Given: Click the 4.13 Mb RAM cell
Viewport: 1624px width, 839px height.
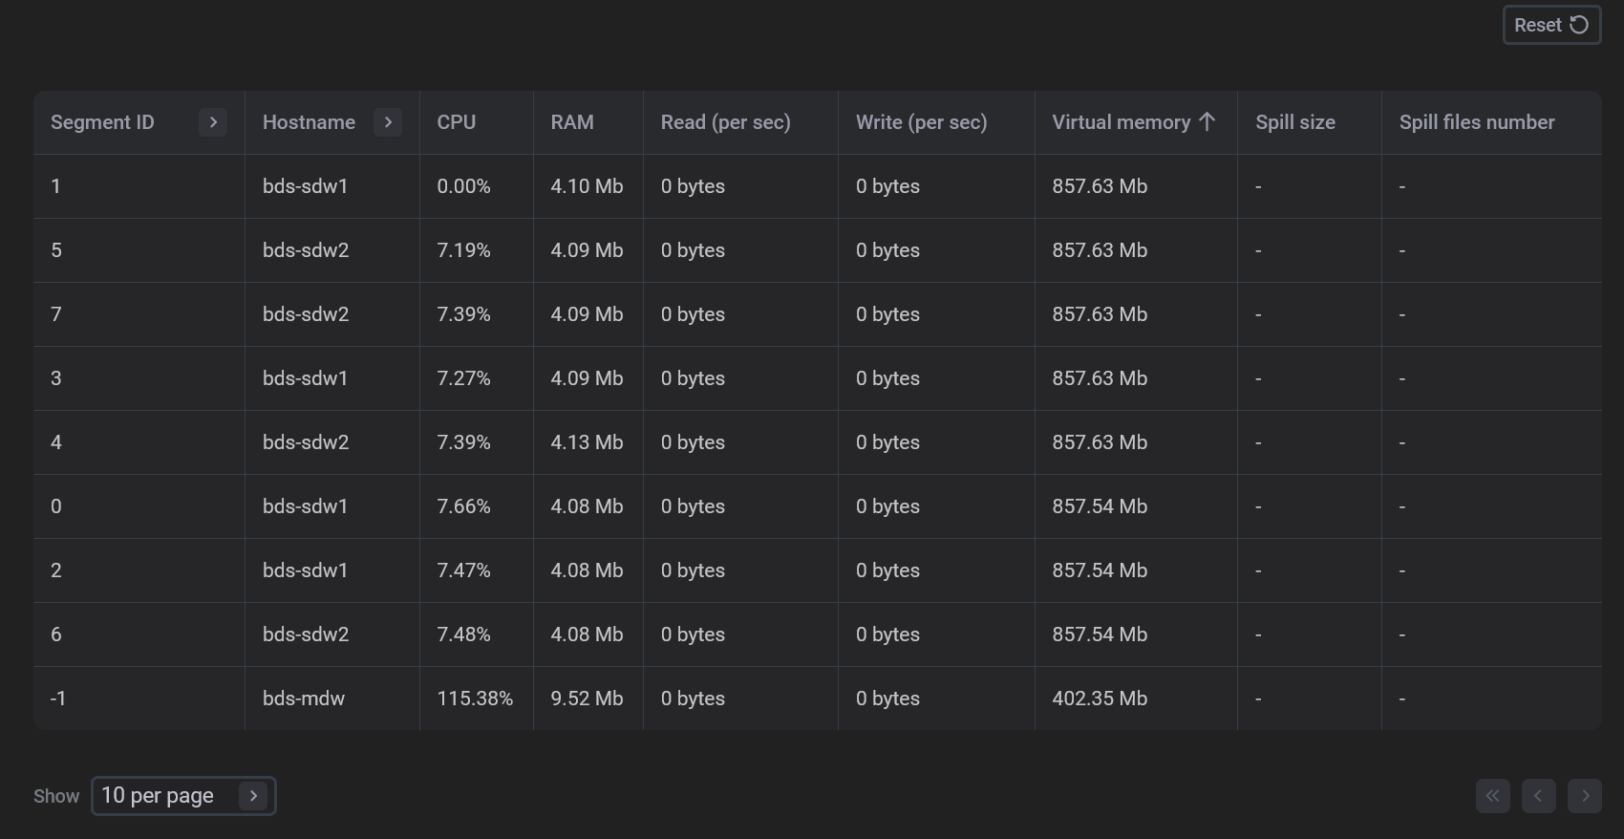Looking at the screenshot, I should point(587,442).
